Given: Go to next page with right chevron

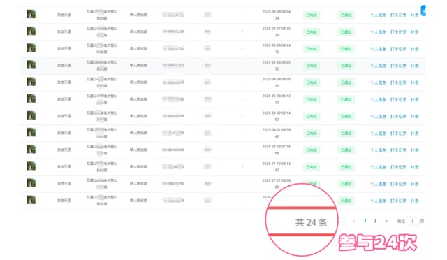Looking at the screenshot, I should coord(386,221).
